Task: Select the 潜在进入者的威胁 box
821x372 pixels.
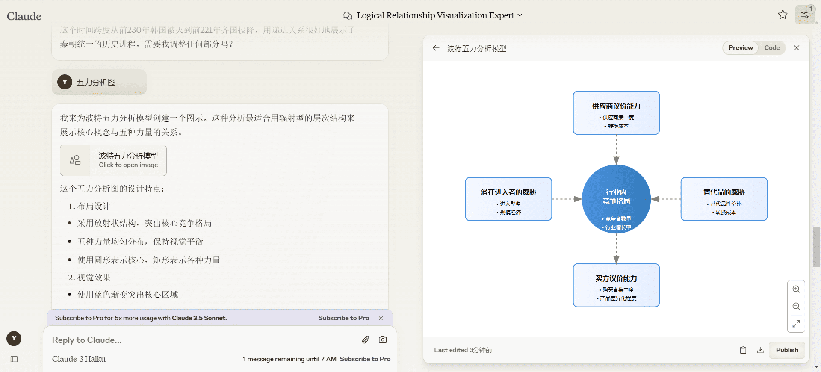Action: tap(508, 199)
